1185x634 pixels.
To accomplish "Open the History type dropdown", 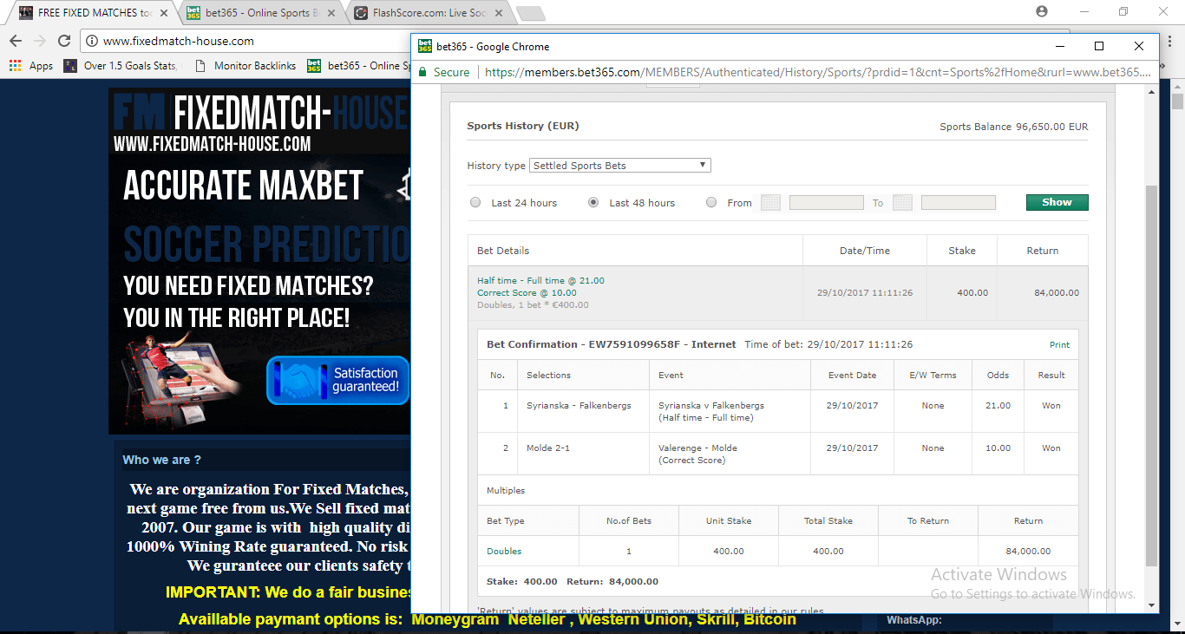I will tap(620, 166).
